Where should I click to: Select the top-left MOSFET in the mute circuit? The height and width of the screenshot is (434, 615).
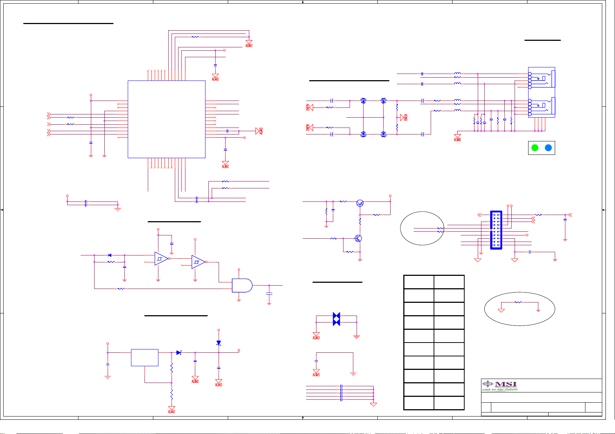tap(363, 101)
